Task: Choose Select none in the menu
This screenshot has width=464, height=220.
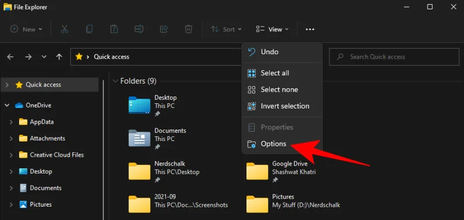Action: (x=282, y=90)
